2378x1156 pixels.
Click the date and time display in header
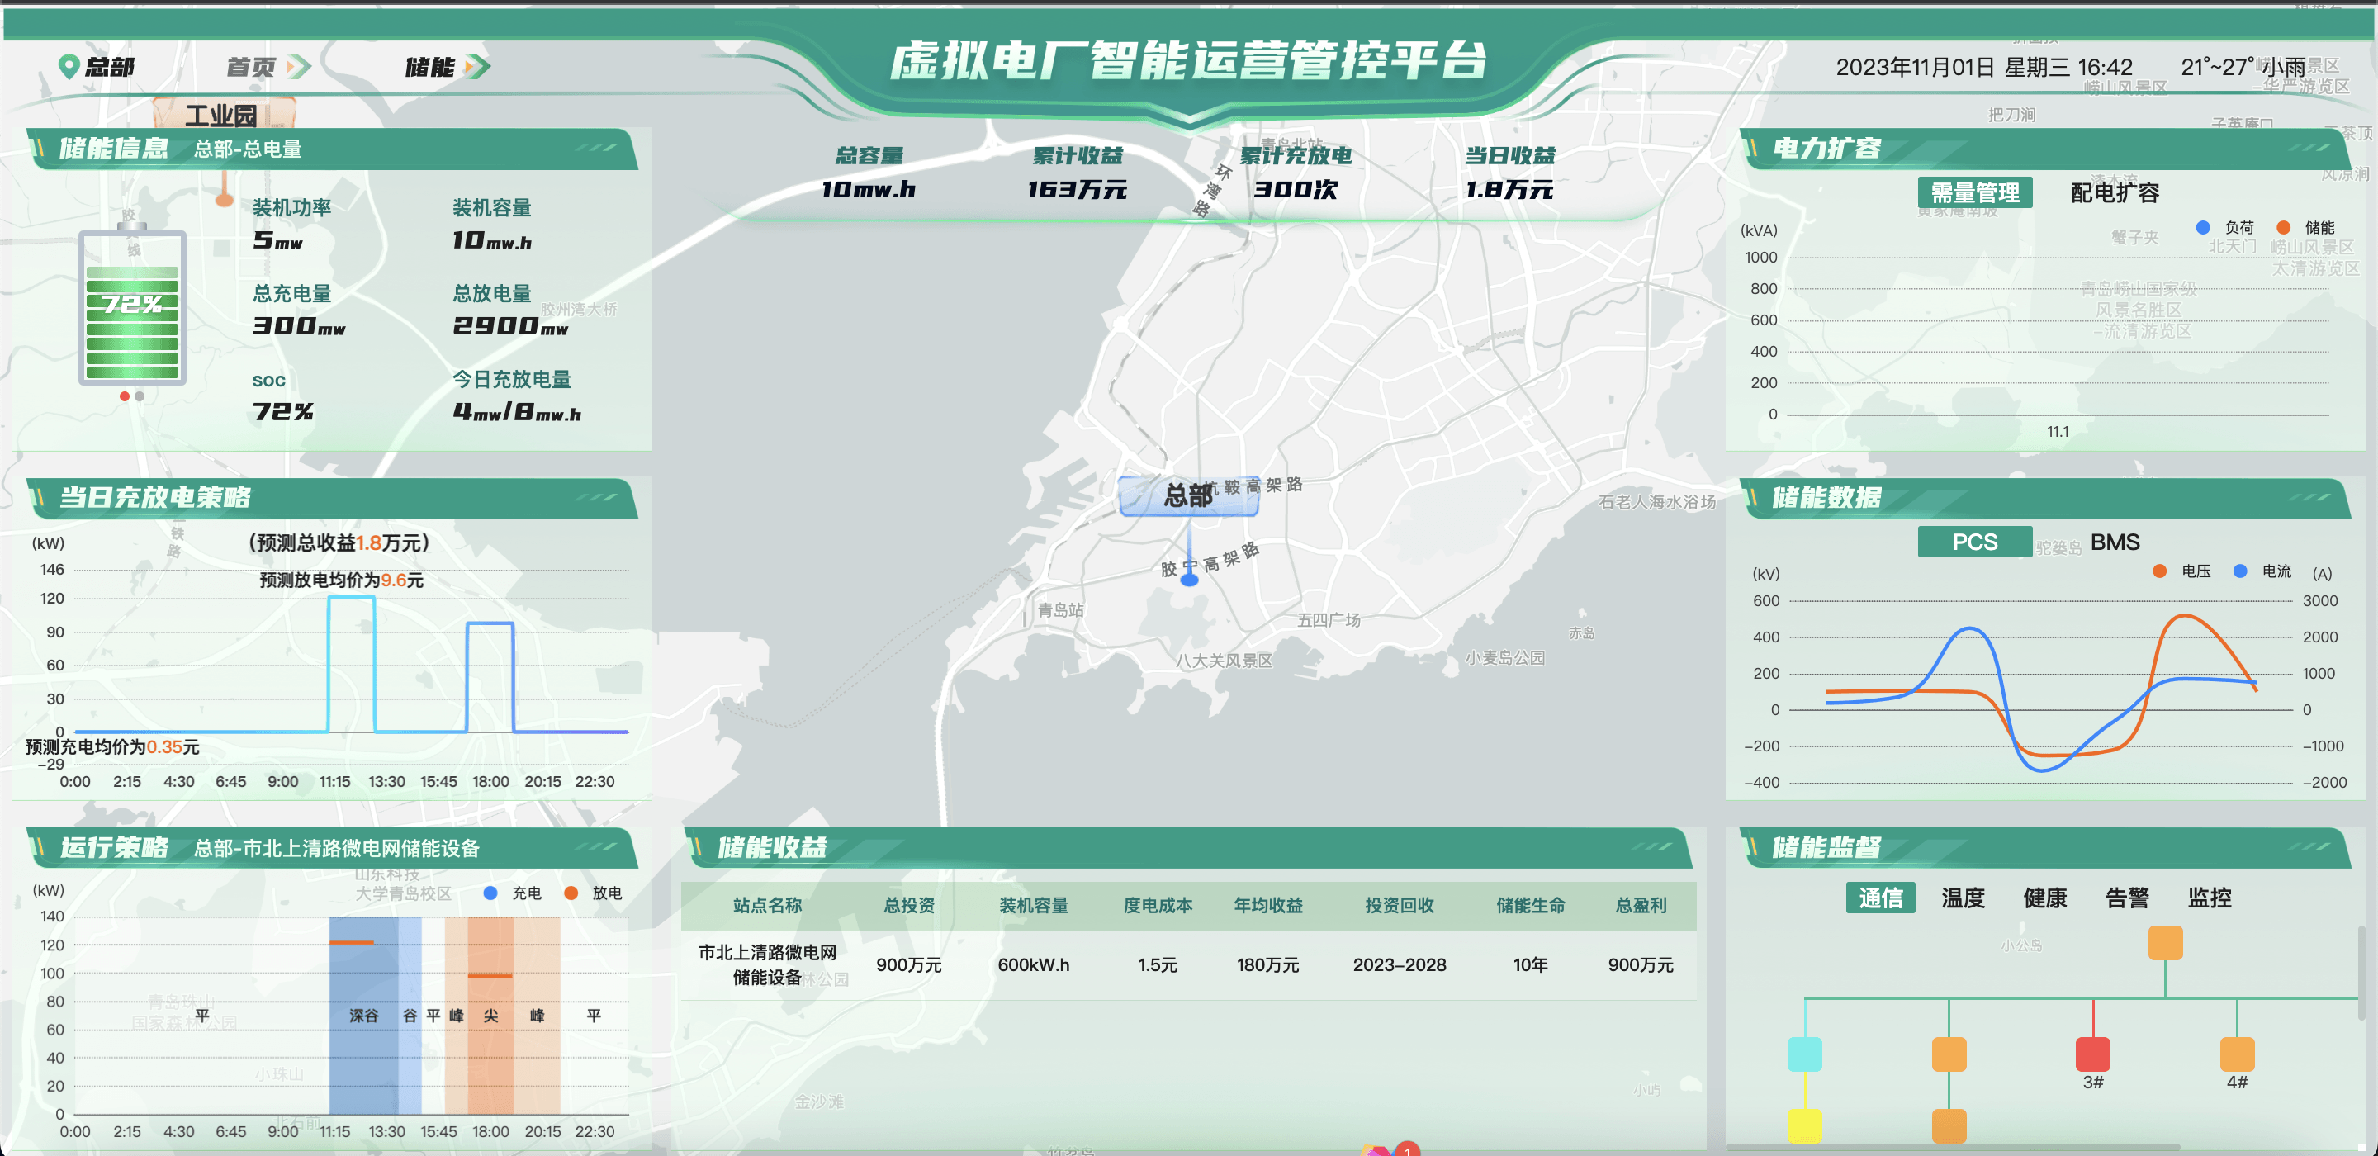coord(1984,67)
